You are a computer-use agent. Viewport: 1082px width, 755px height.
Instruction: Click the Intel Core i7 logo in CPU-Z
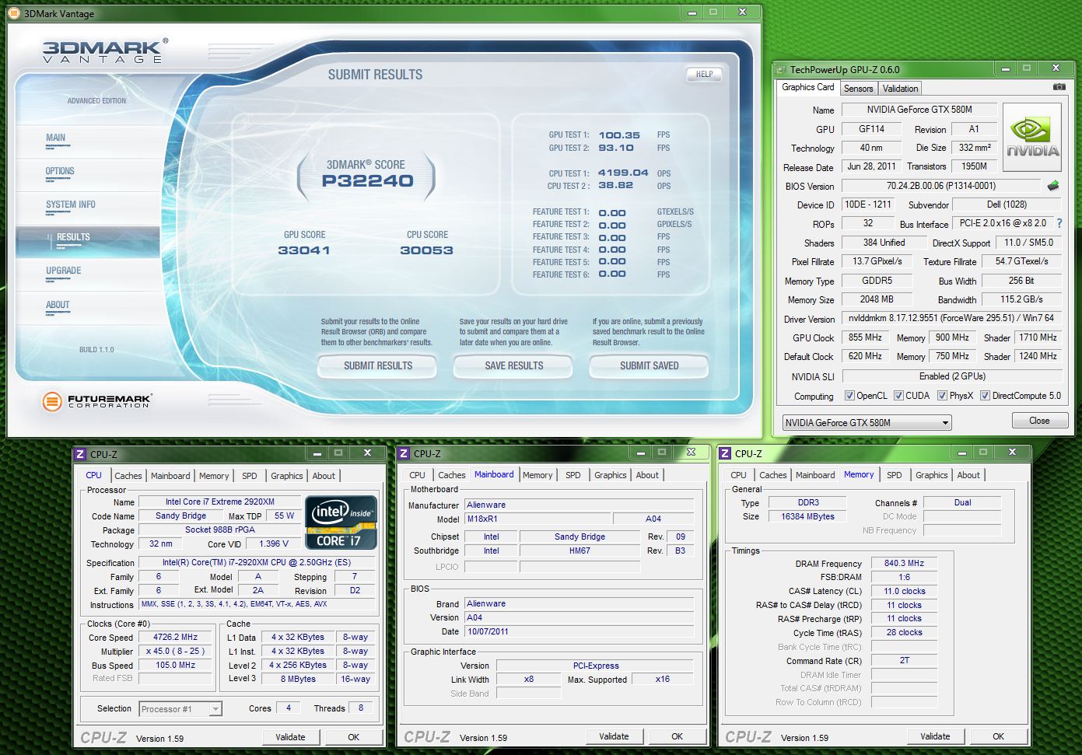coord(341,522)
